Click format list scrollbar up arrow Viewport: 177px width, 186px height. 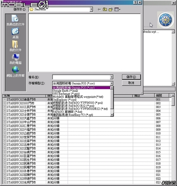point(112,88)
